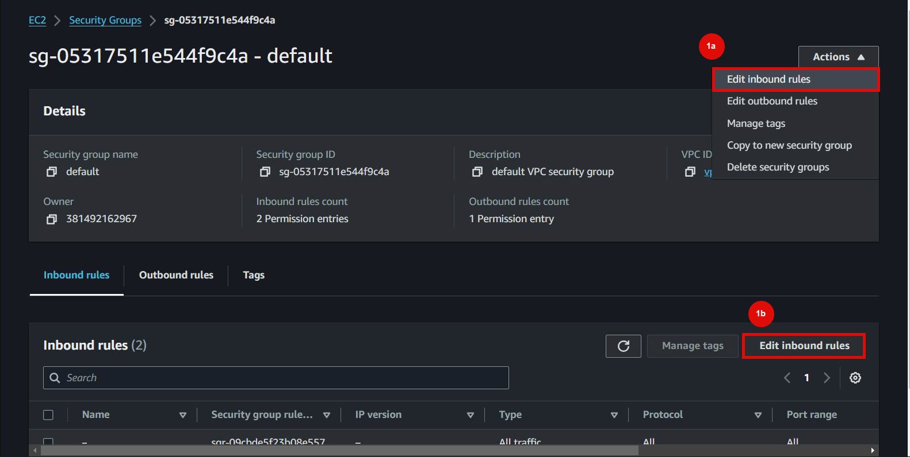Copy the description text icon
The width and height of the screenshot is (910, 457).
pos(477,172)
